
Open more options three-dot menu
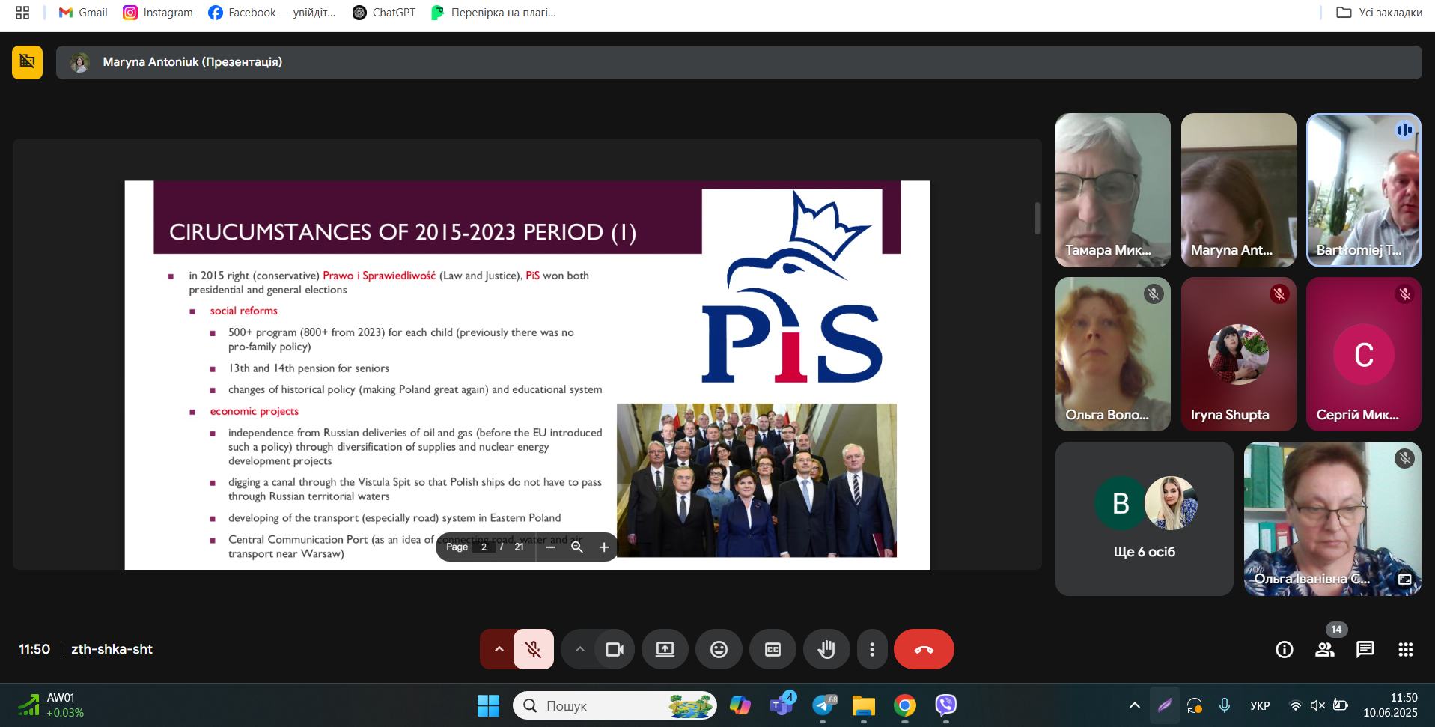872,649
